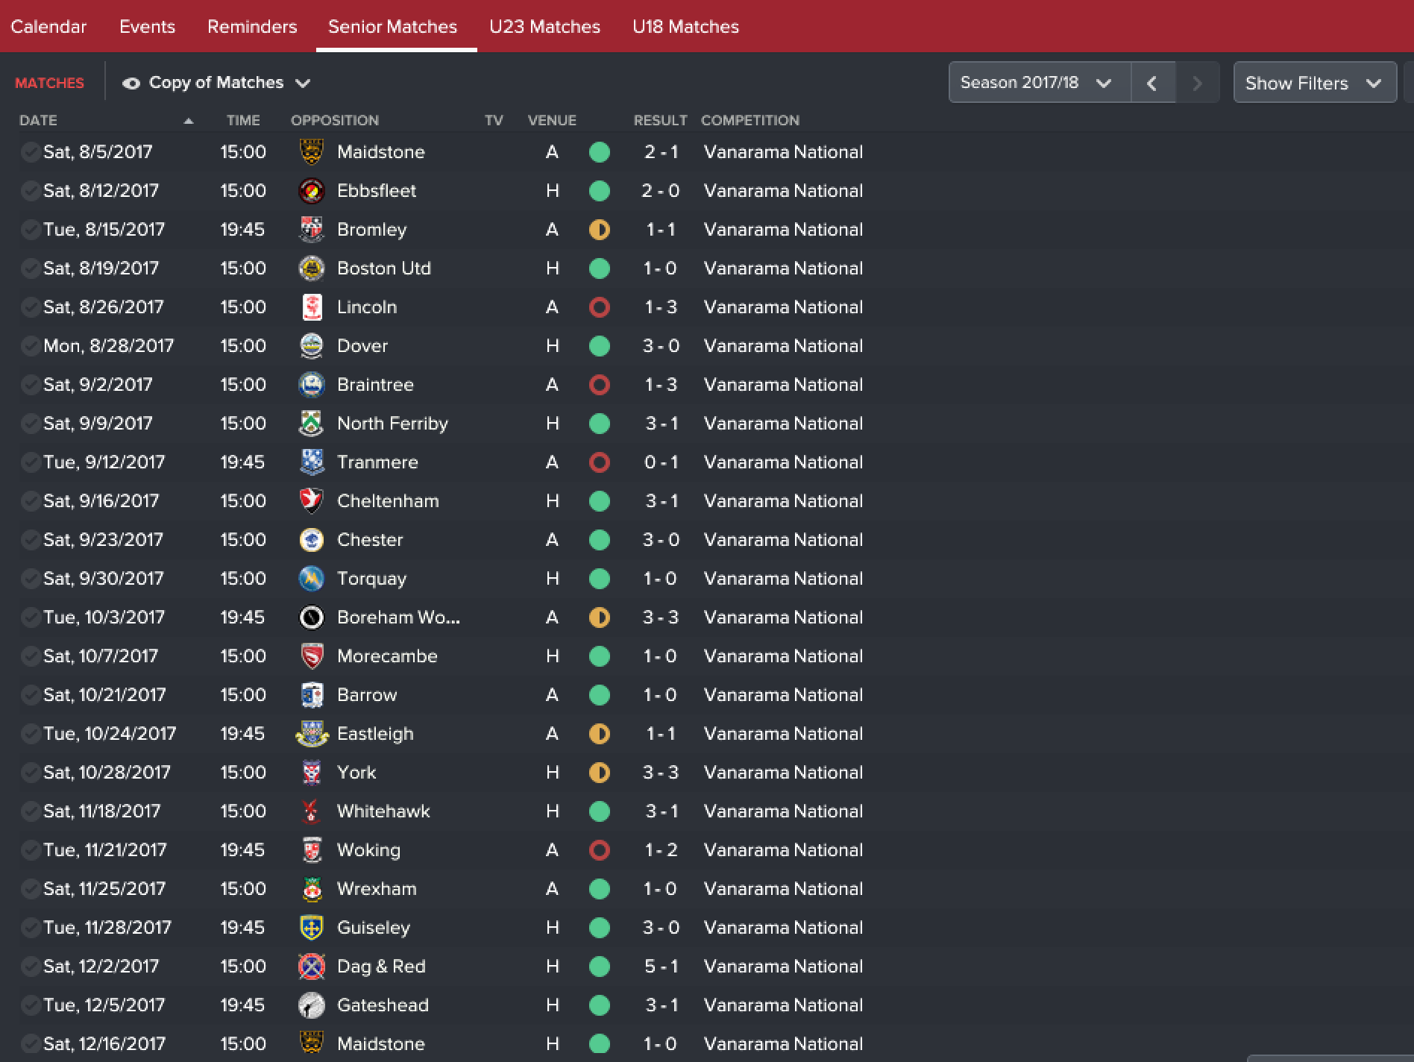
Task: Click the red loss indicator for Woking match
Action: pos(600,850)
